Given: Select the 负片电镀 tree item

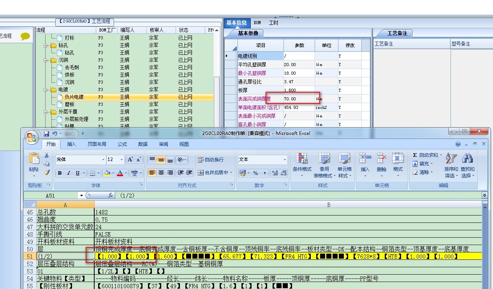Looking at the screenshot, I should tap(74, 97).
